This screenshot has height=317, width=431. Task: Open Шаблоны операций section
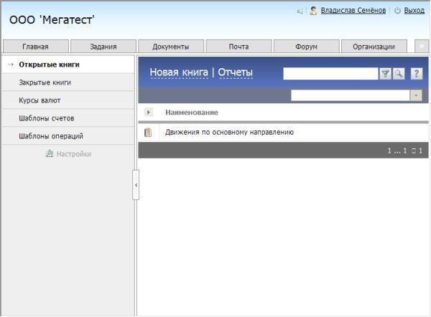[x=68, y=136]
